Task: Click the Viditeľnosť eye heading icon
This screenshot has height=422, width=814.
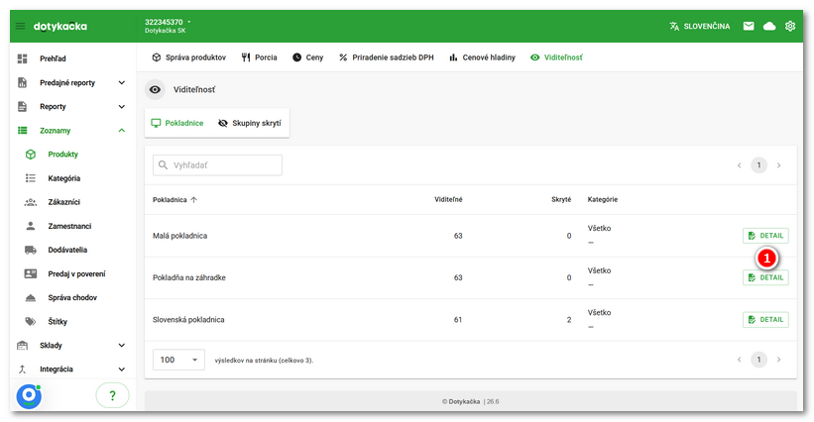Action: coord(155,90)
